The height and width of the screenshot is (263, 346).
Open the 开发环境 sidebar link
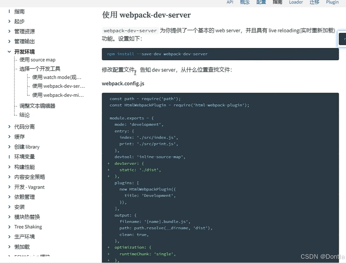(25, 52)
